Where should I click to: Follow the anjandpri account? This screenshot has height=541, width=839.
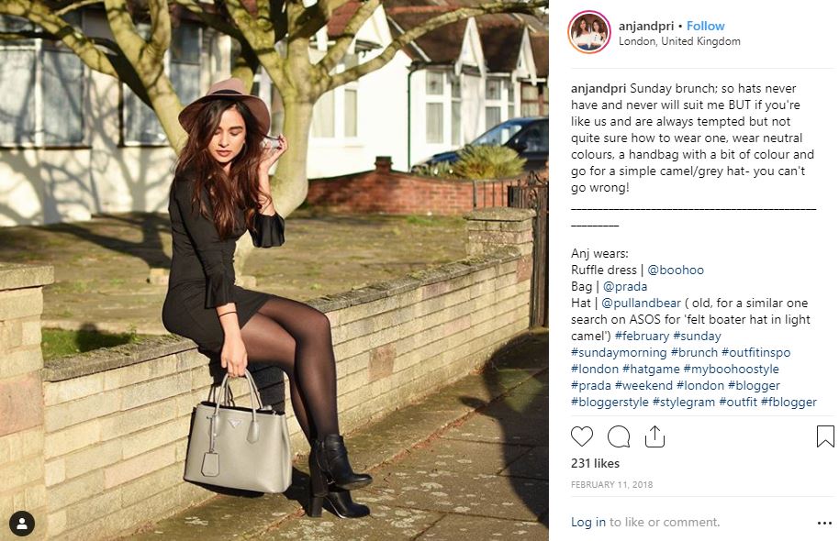[x=705, y=26]
